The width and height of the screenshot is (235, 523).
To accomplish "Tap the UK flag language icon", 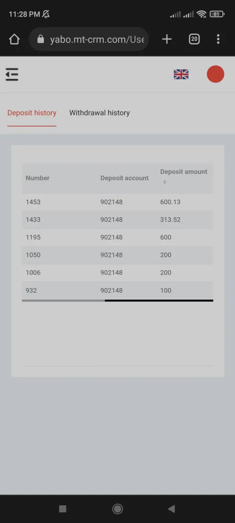I will click(x=181, y=74).
